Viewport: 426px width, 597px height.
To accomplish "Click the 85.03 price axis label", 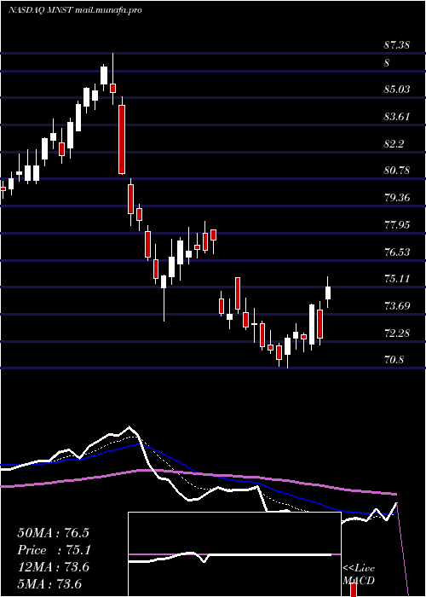I will pos(397,90).
